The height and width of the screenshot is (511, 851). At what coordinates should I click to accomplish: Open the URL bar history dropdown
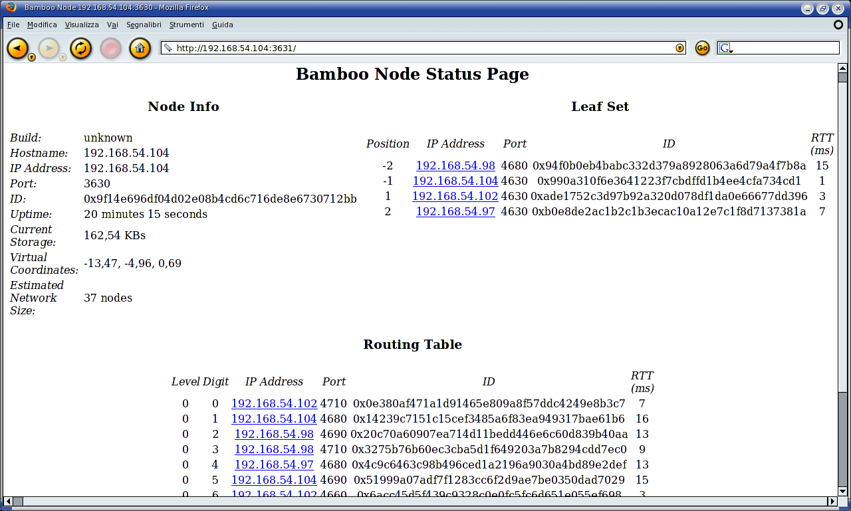click(x=679, y=48)
